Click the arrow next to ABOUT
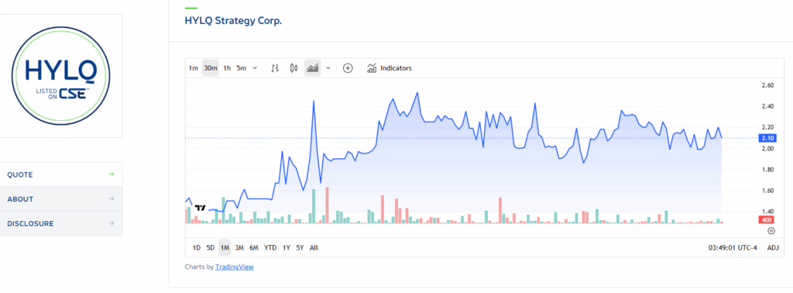 tap(112, 199)
